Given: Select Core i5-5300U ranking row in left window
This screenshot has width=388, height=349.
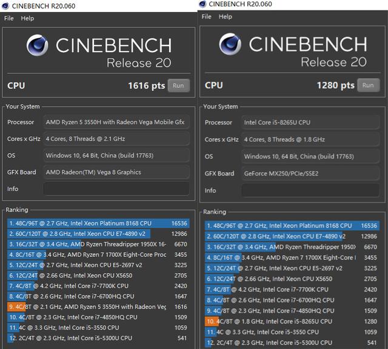Looking at the screenshot, I should tap(98, 338).
